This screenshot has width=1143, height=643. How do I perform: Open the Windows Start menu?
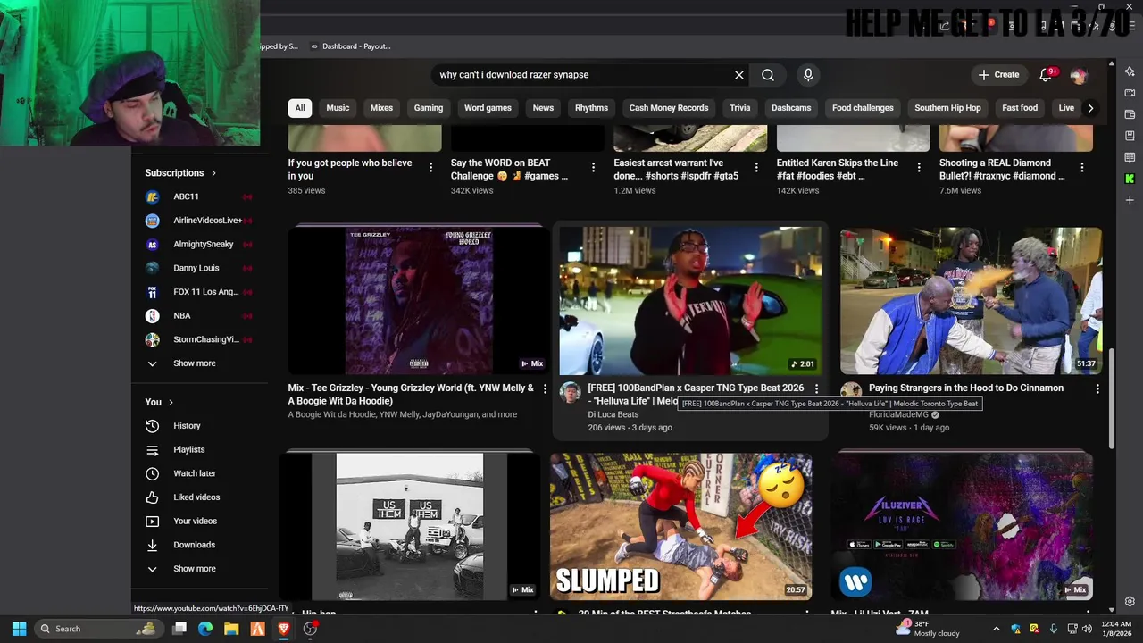point(19,629)
